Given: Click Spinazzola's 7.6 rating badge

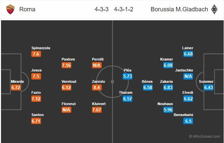Looking at the screenshot, I should pos(36,54).
